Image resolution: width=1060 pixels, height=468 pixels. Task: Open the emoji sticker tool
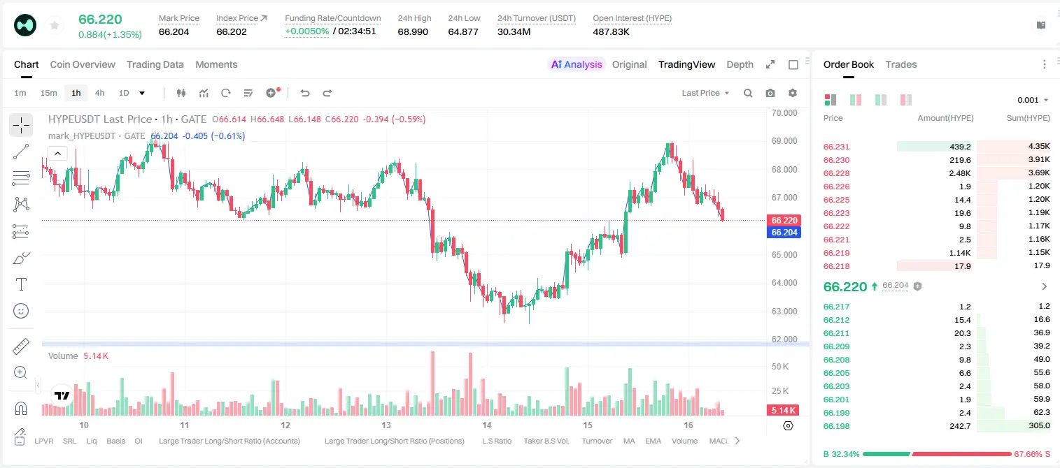tap(21, 311)
